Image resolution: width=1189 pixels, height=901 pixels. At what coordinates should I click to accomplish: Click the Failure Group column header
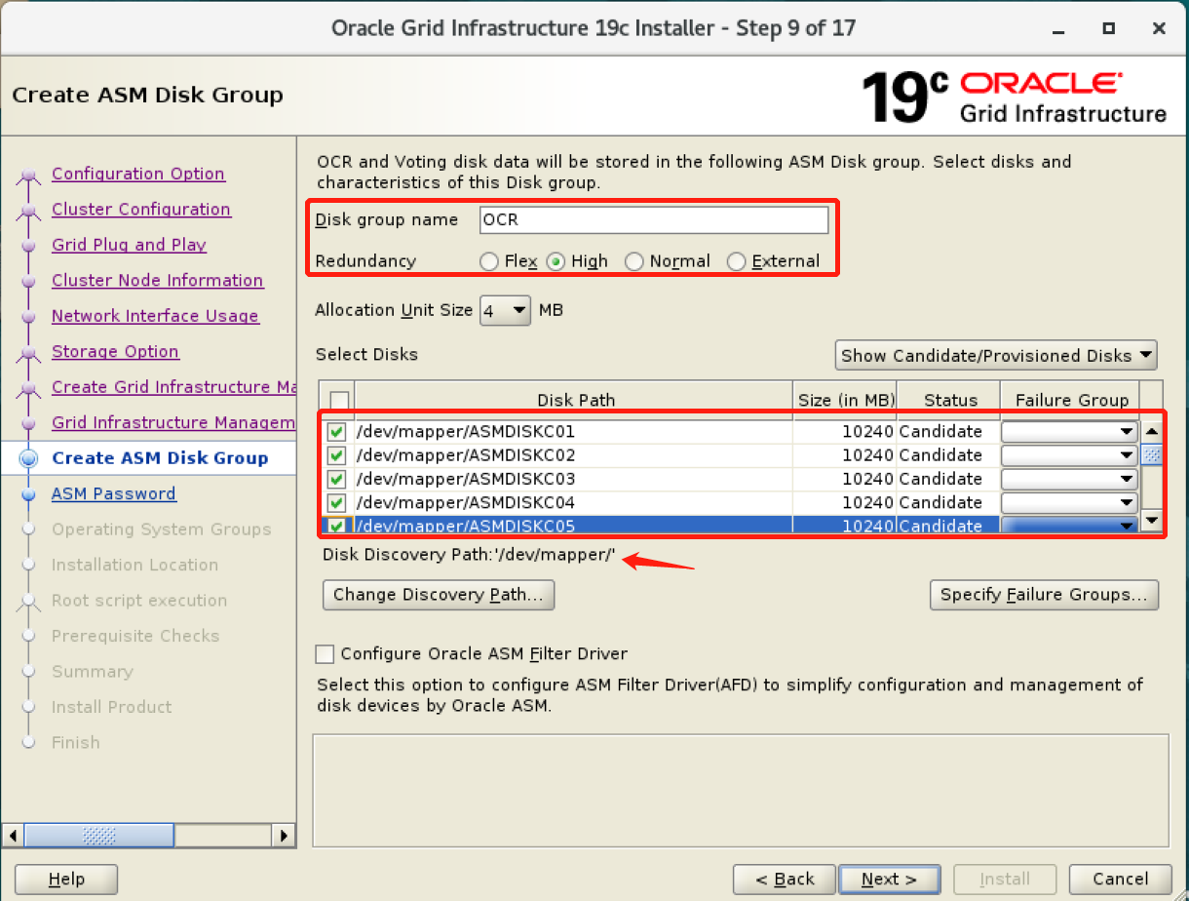(x=1071, y=400)
